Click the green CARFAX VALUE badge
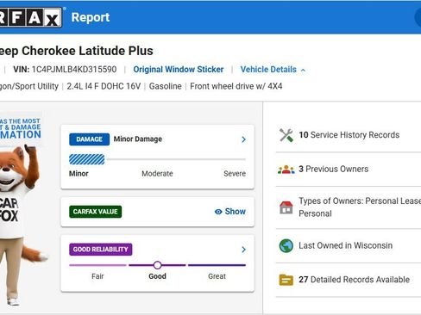This screenshot has height=315, width=421. [x=95, y=212]
